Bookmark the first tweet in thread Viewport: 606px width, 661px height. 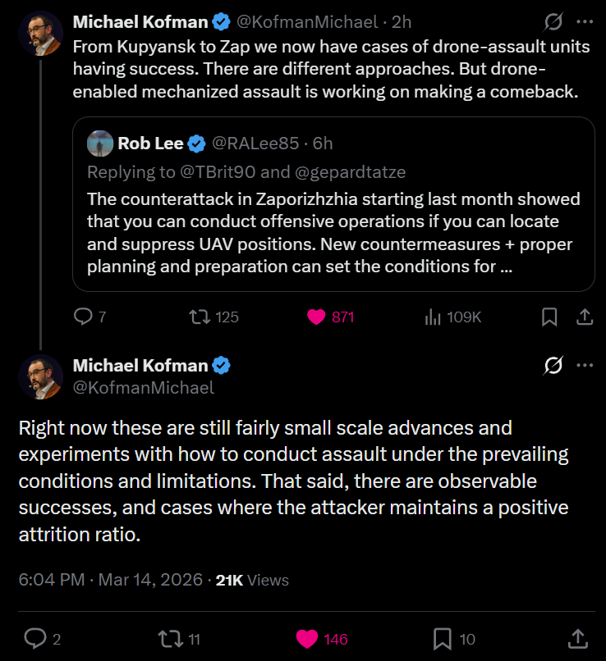tap(550, 317)
